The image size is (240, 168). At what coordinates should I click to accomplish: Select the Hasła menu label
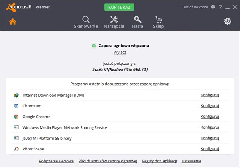click(138, 26)
